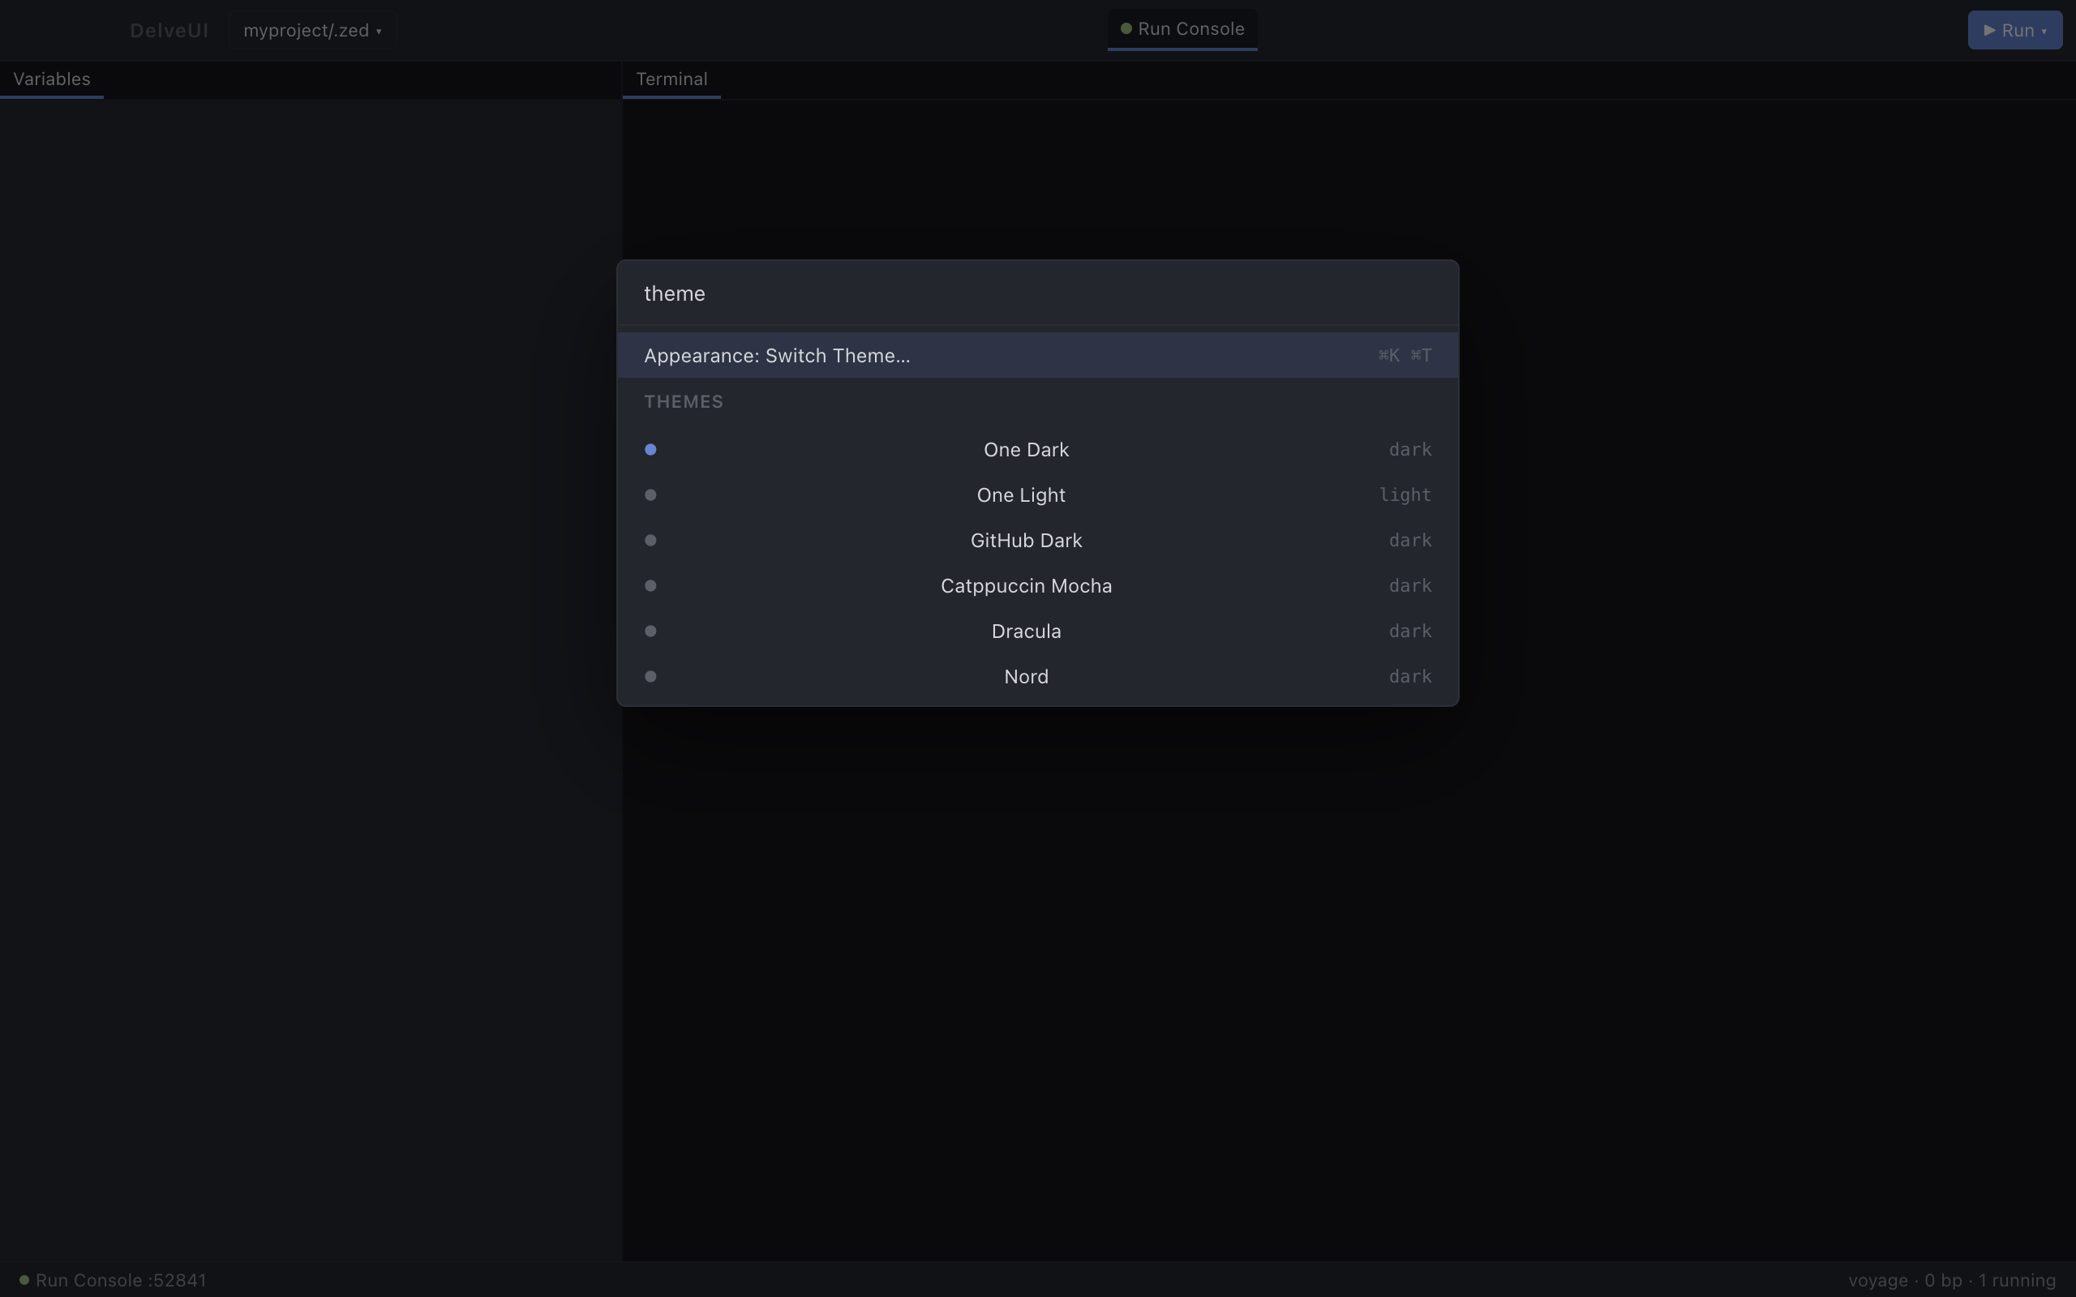Click green status dot in Run Console tab
The image size is (2076, 1297).
[x=1126, y=29]
